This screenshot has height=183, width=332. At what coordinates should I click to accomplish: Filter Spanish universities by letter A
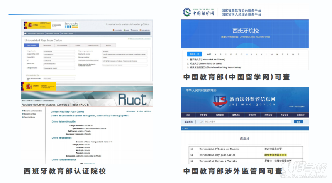pyautogui.click(x=215, y=54)
